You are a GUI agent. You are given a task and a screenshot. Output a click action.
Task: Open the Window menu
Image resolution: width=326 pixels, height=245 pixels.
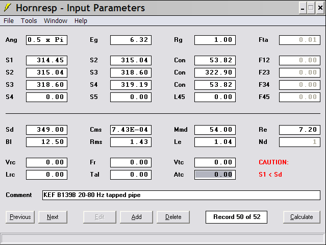point(56,21)
